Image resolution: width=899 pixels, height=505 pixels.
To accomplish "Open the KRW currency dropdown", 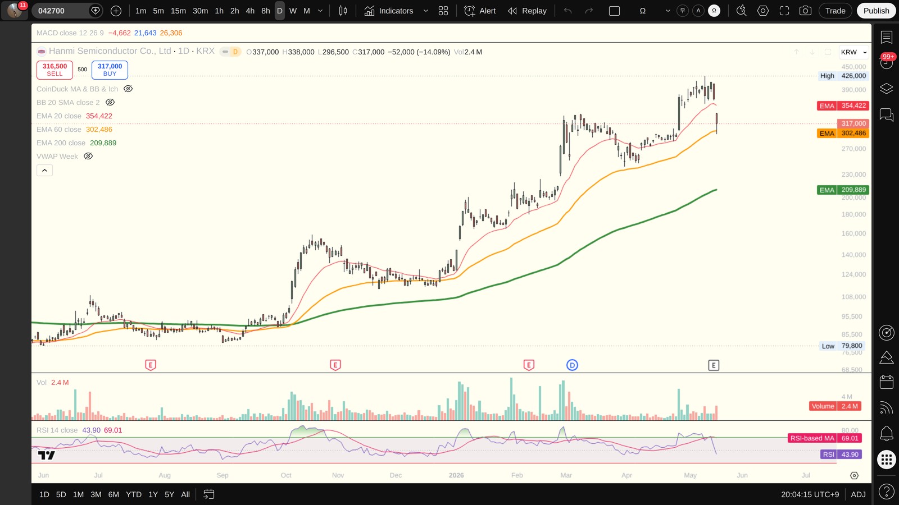I will (853, 52).
